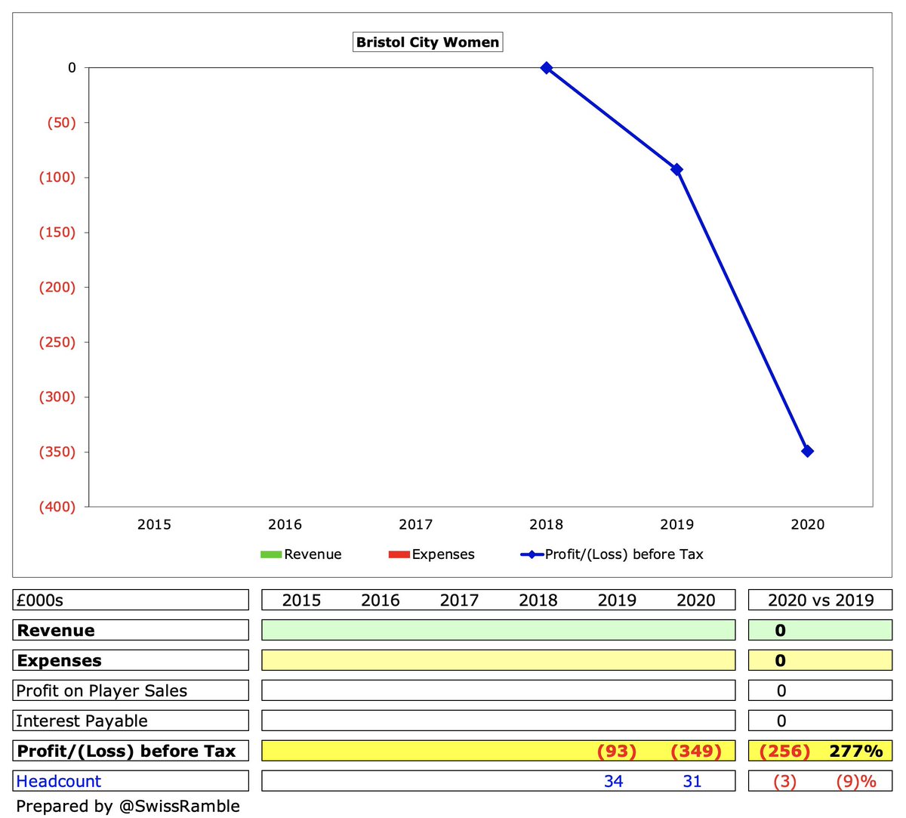Click the red Expenses legend swatch
This screenshot has width=906, height=818.
click(x=399, y=554)
